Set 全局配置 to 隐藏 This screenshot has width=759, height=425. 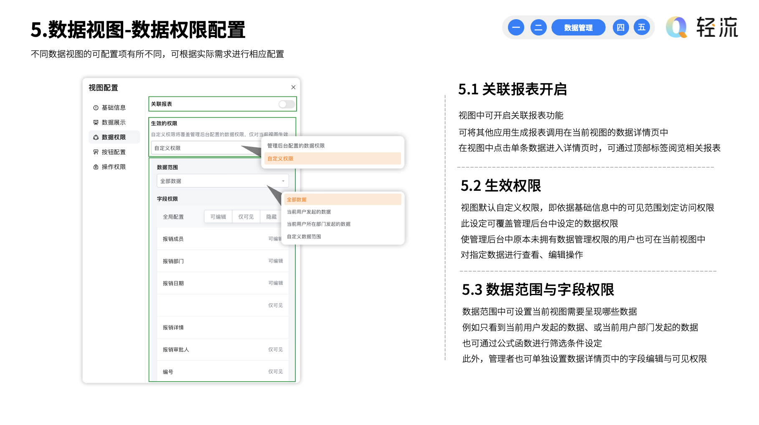[272, 217]
